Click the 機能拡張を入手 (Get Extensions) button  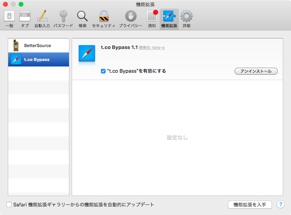tap(250, 205)
